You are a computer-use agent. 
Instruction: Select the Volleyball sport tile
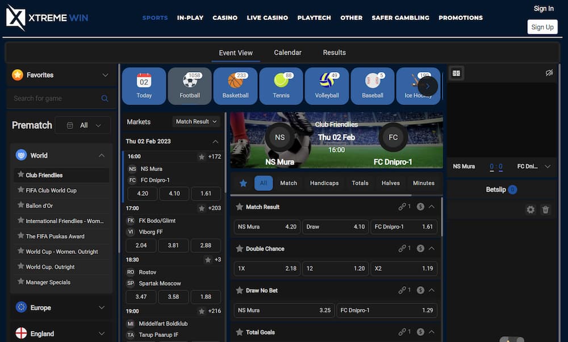click(327, 86)
